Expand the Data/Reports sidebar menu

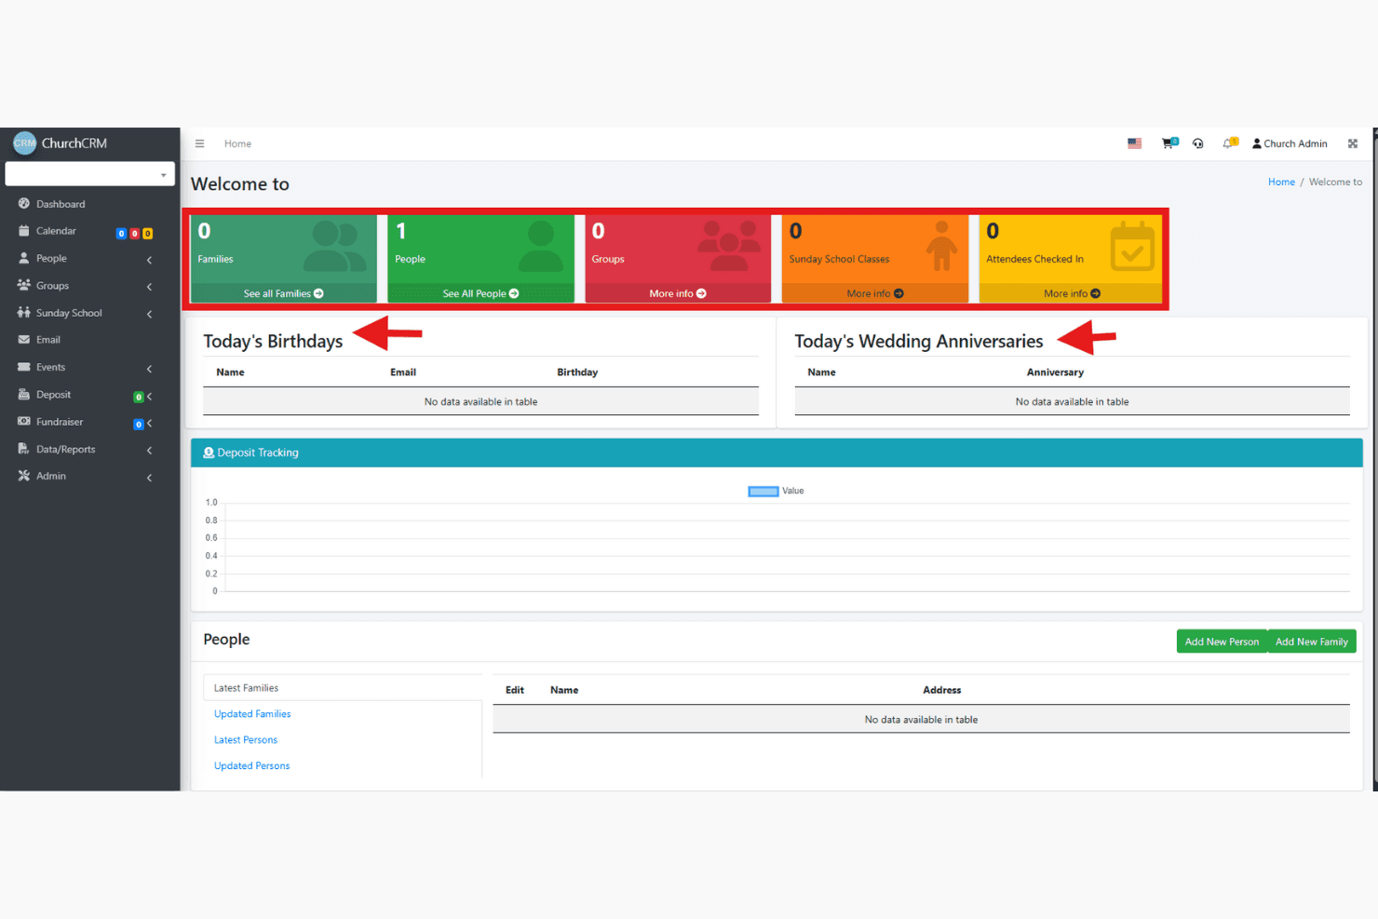coord(89,450)
